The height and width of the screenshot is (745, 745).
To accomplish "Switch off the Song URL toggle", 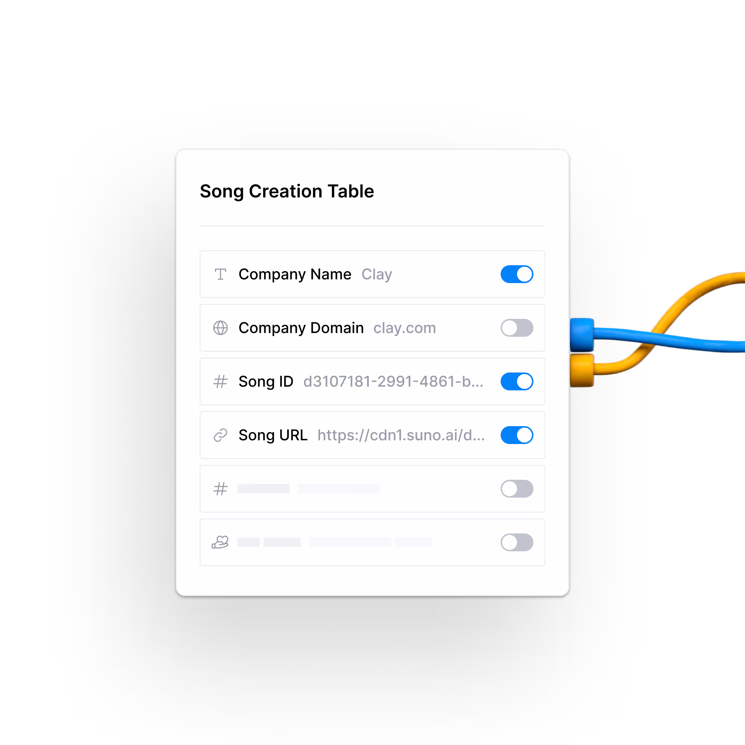I will (x=517, y=435).
